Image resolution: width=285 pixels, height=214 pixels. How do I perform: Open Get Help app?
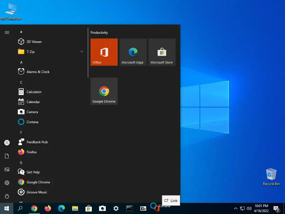coord(51,172)
